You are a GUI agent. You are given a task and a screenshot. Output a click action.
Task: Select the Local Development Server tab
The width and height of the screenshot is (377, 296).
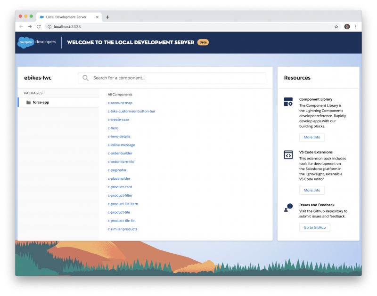tap(69, 17)
